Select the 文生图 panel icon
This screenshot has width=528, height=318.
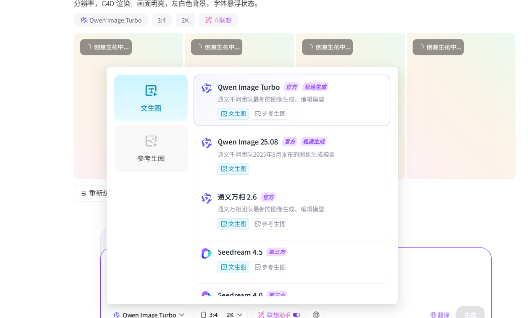point(151,91)
